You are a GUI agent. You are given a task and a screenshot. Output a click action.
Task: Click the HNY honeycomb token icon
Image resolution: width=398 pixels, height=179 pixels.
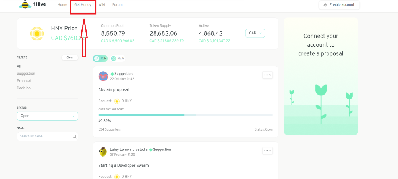coord(37,34)
